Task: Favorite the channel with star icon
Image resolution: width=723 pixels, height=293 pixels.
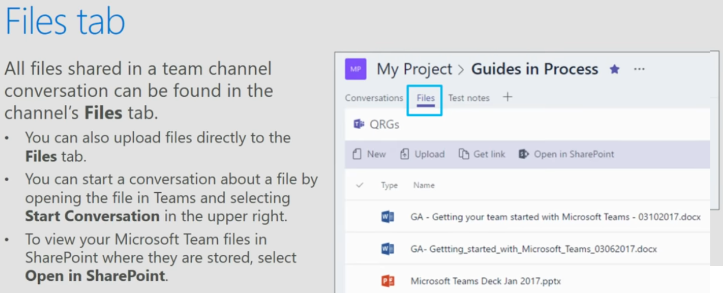Action: [x=615, y=69]
